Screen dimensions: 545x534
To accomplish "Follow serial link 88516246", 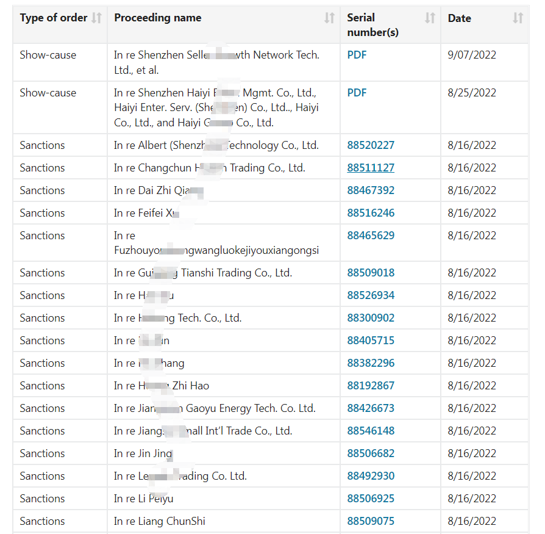I will coord(371,213).
